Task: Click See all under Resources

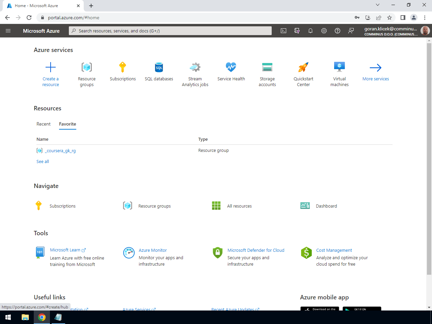Action: click(x=43, y=161)
